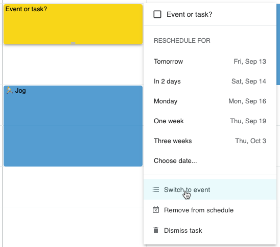Choose One week reschedule option
This screenshot has width=280, height=247.
[210, 121]
